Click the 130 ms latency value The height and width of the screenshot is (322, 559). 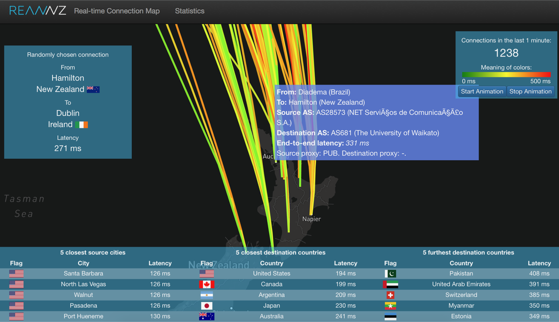tap(160, 316)
